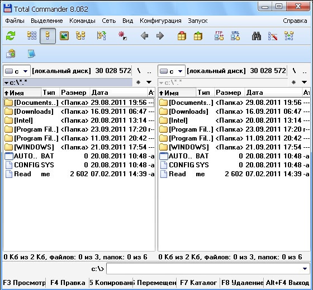Open the right panel drive dropdown
The image size is (313, 290).
(172, 71)
